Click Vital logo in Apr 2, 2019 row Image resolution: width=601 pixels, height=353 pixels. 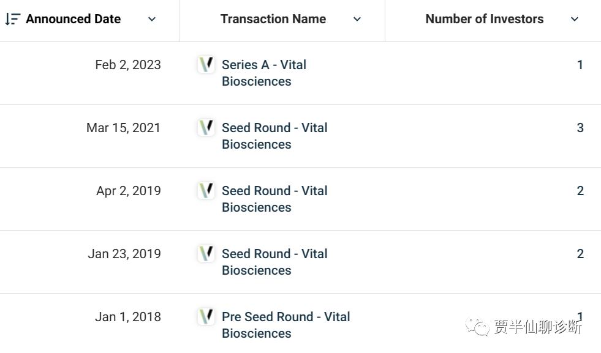coord(206,190)
